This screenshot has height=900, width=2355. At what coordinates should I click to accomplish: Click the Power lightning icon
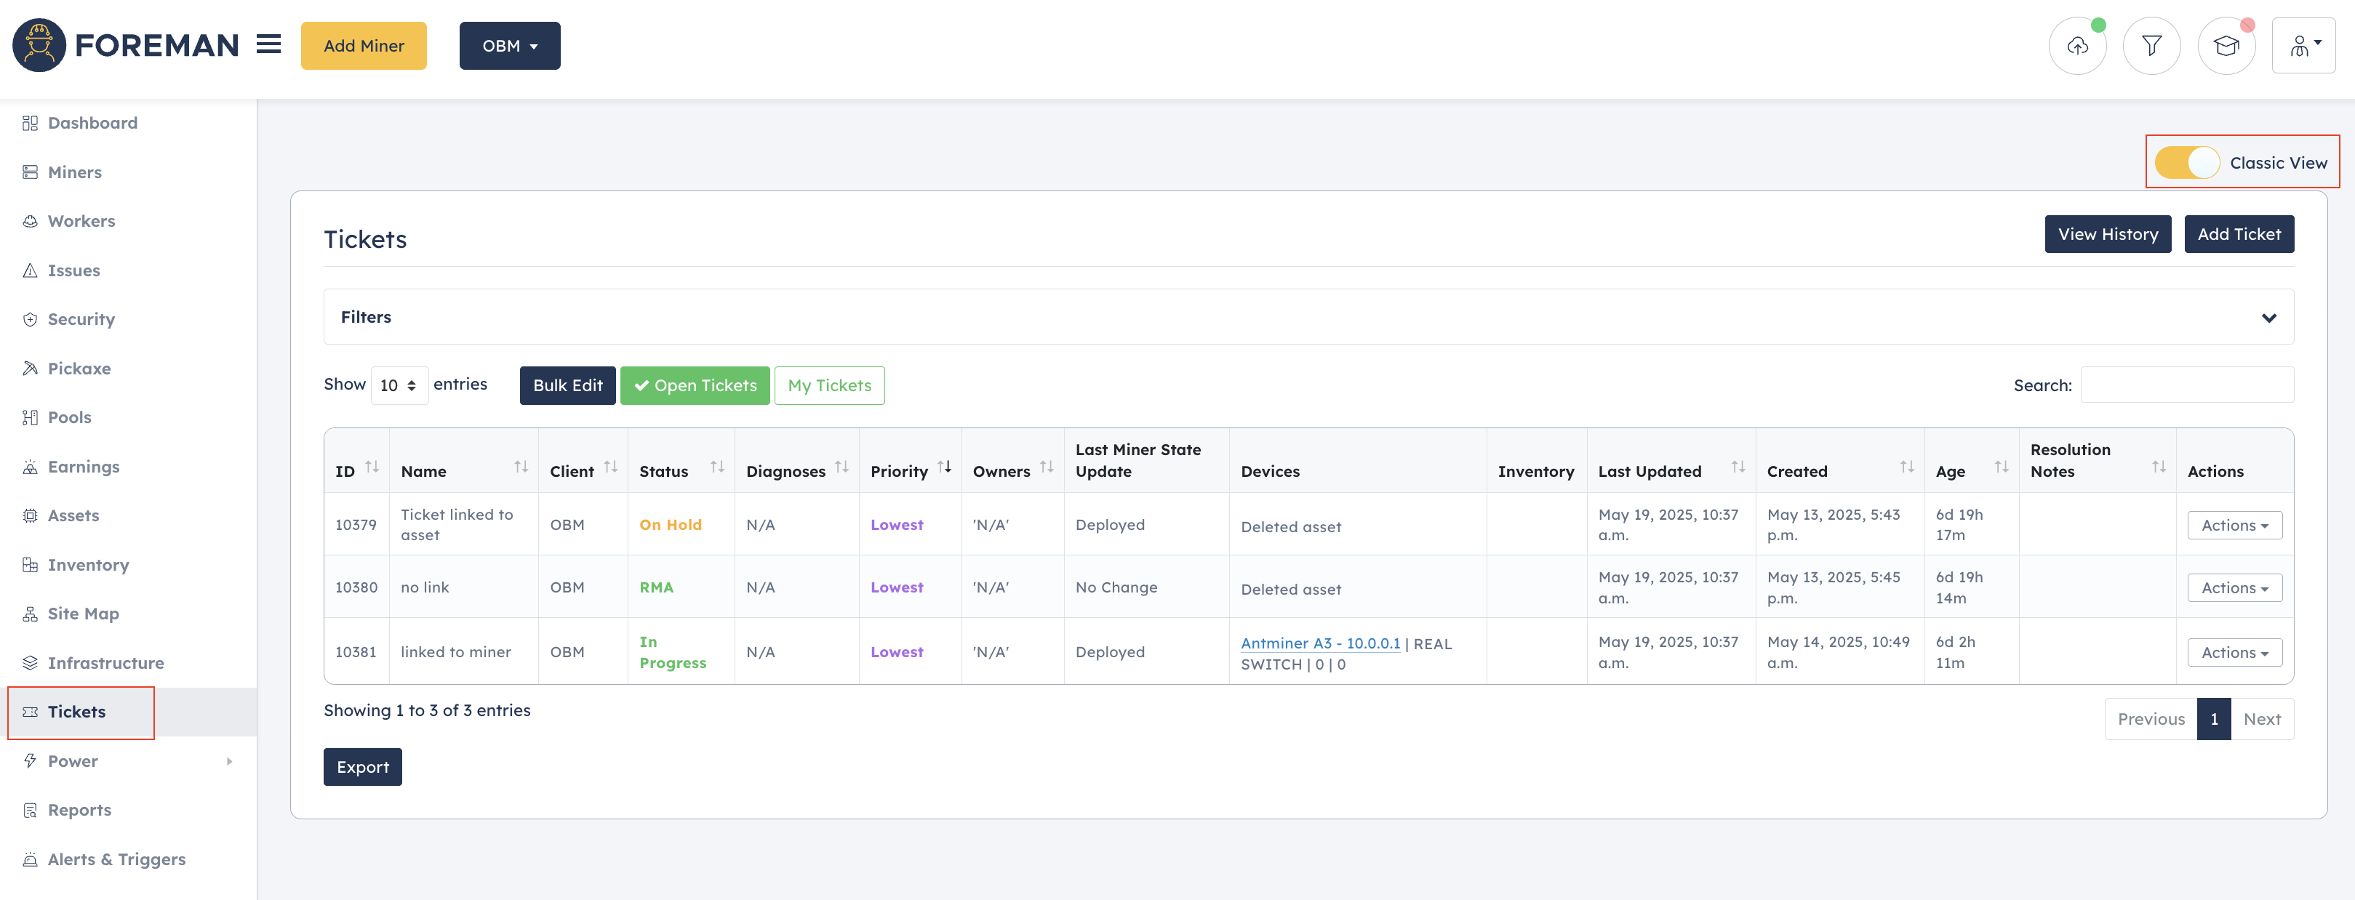pyautogui.click(x=30, y=761)
